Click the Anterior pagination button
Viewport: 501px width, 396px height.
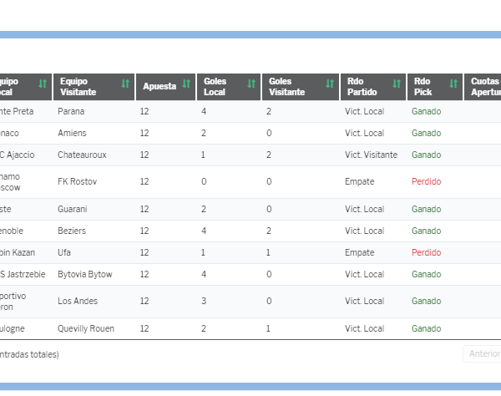tap(482, 354)
